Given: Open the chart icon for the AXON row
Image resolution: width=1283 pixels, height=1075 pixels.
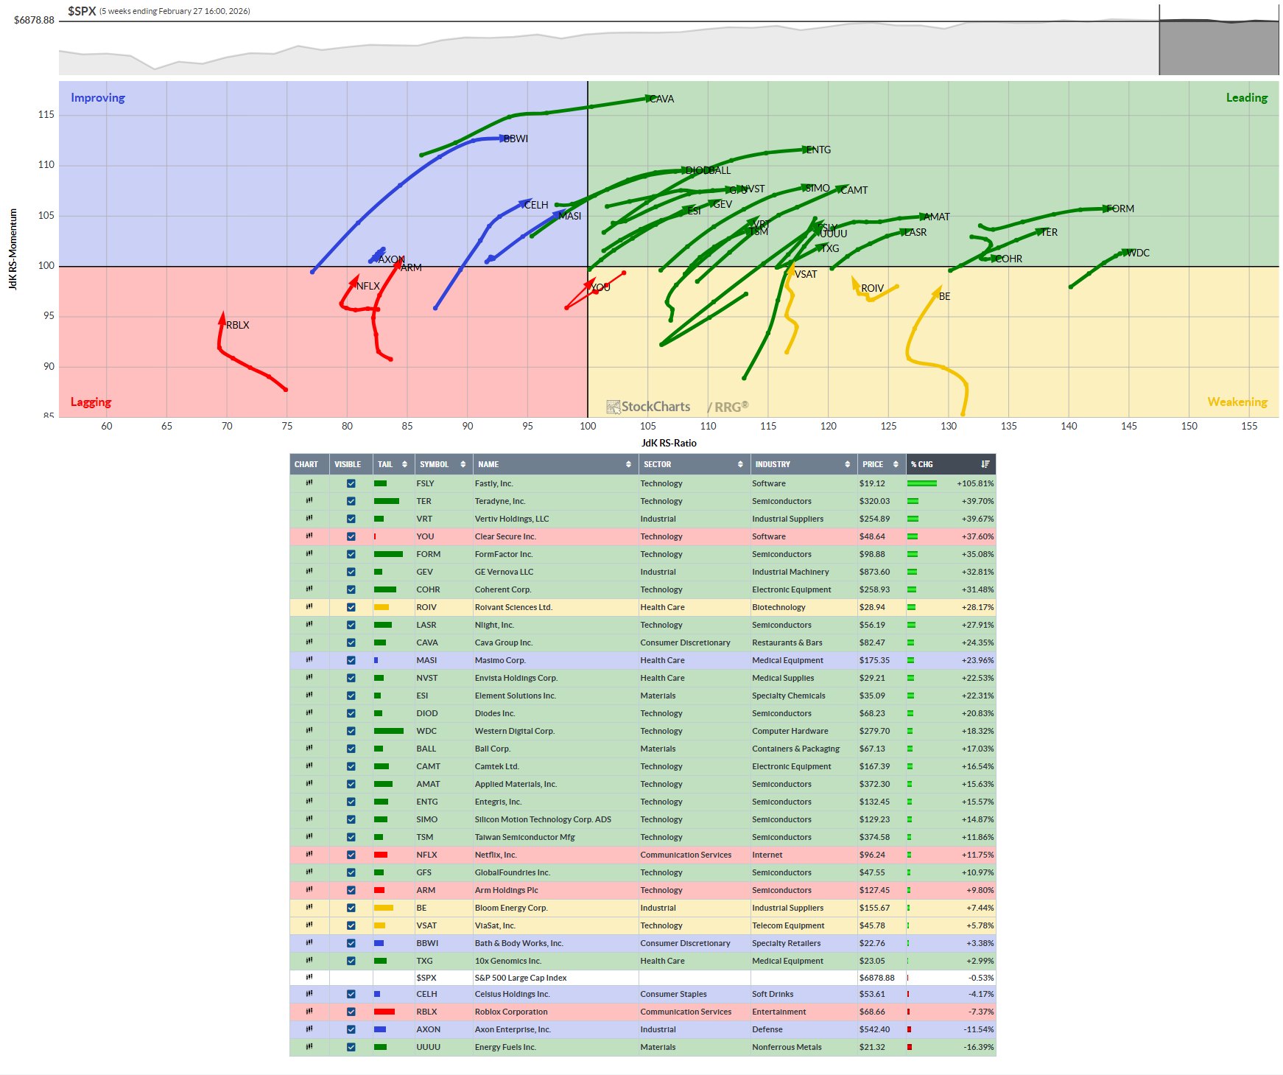Looking at the screenshot, I should [x=309, y=1029].
